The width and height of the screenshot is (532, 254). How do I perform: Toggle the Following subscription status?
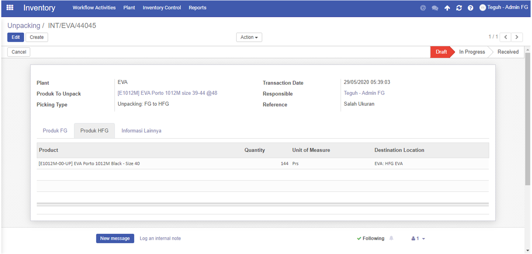pyautogui.click(x=370, y=238)
